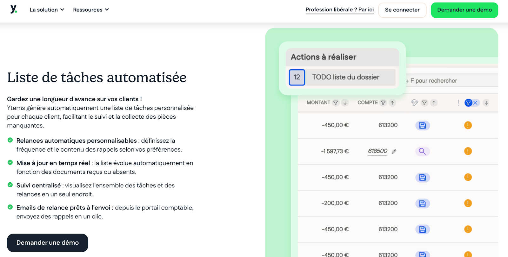
Task: Click warning icon in the -1 597,73 € row
Action: coord(468,151)
